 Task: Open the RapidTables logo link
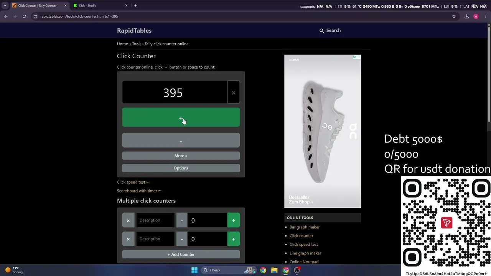pyautogui.click(x=134, y=31)
